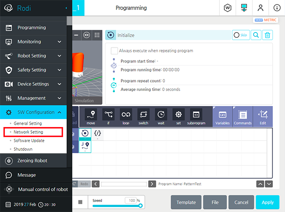The image size is (285, 212).
Task: Open the info icon in header
Action: [x=276, y=8]
